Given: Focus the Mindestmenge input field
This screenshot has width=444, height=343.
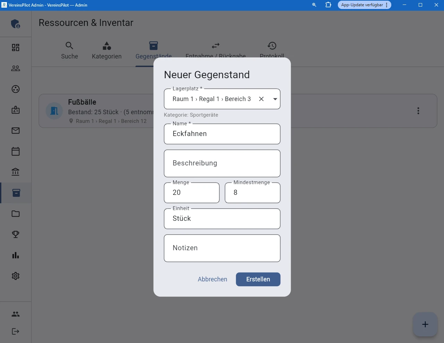Looking at the screenshot, I should tap(253, 193).
